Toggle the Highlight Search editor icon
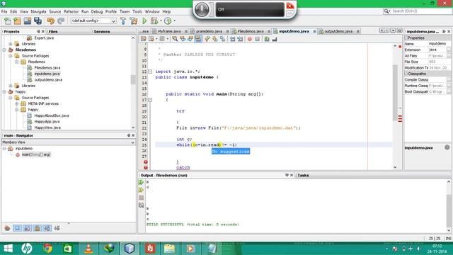This screenshot has width=453, height=255. 198,39
